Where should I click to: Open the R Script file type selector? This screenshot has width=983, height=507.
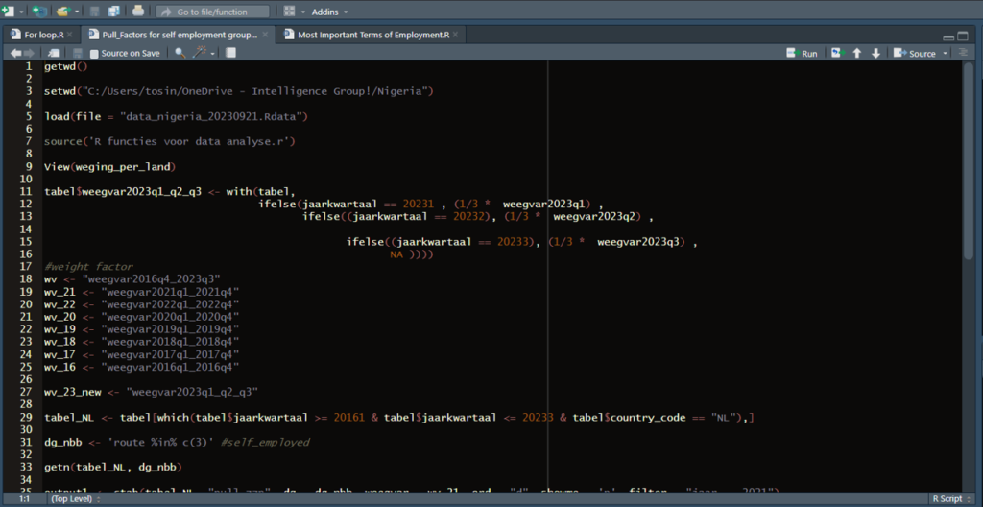coord(950,499)
